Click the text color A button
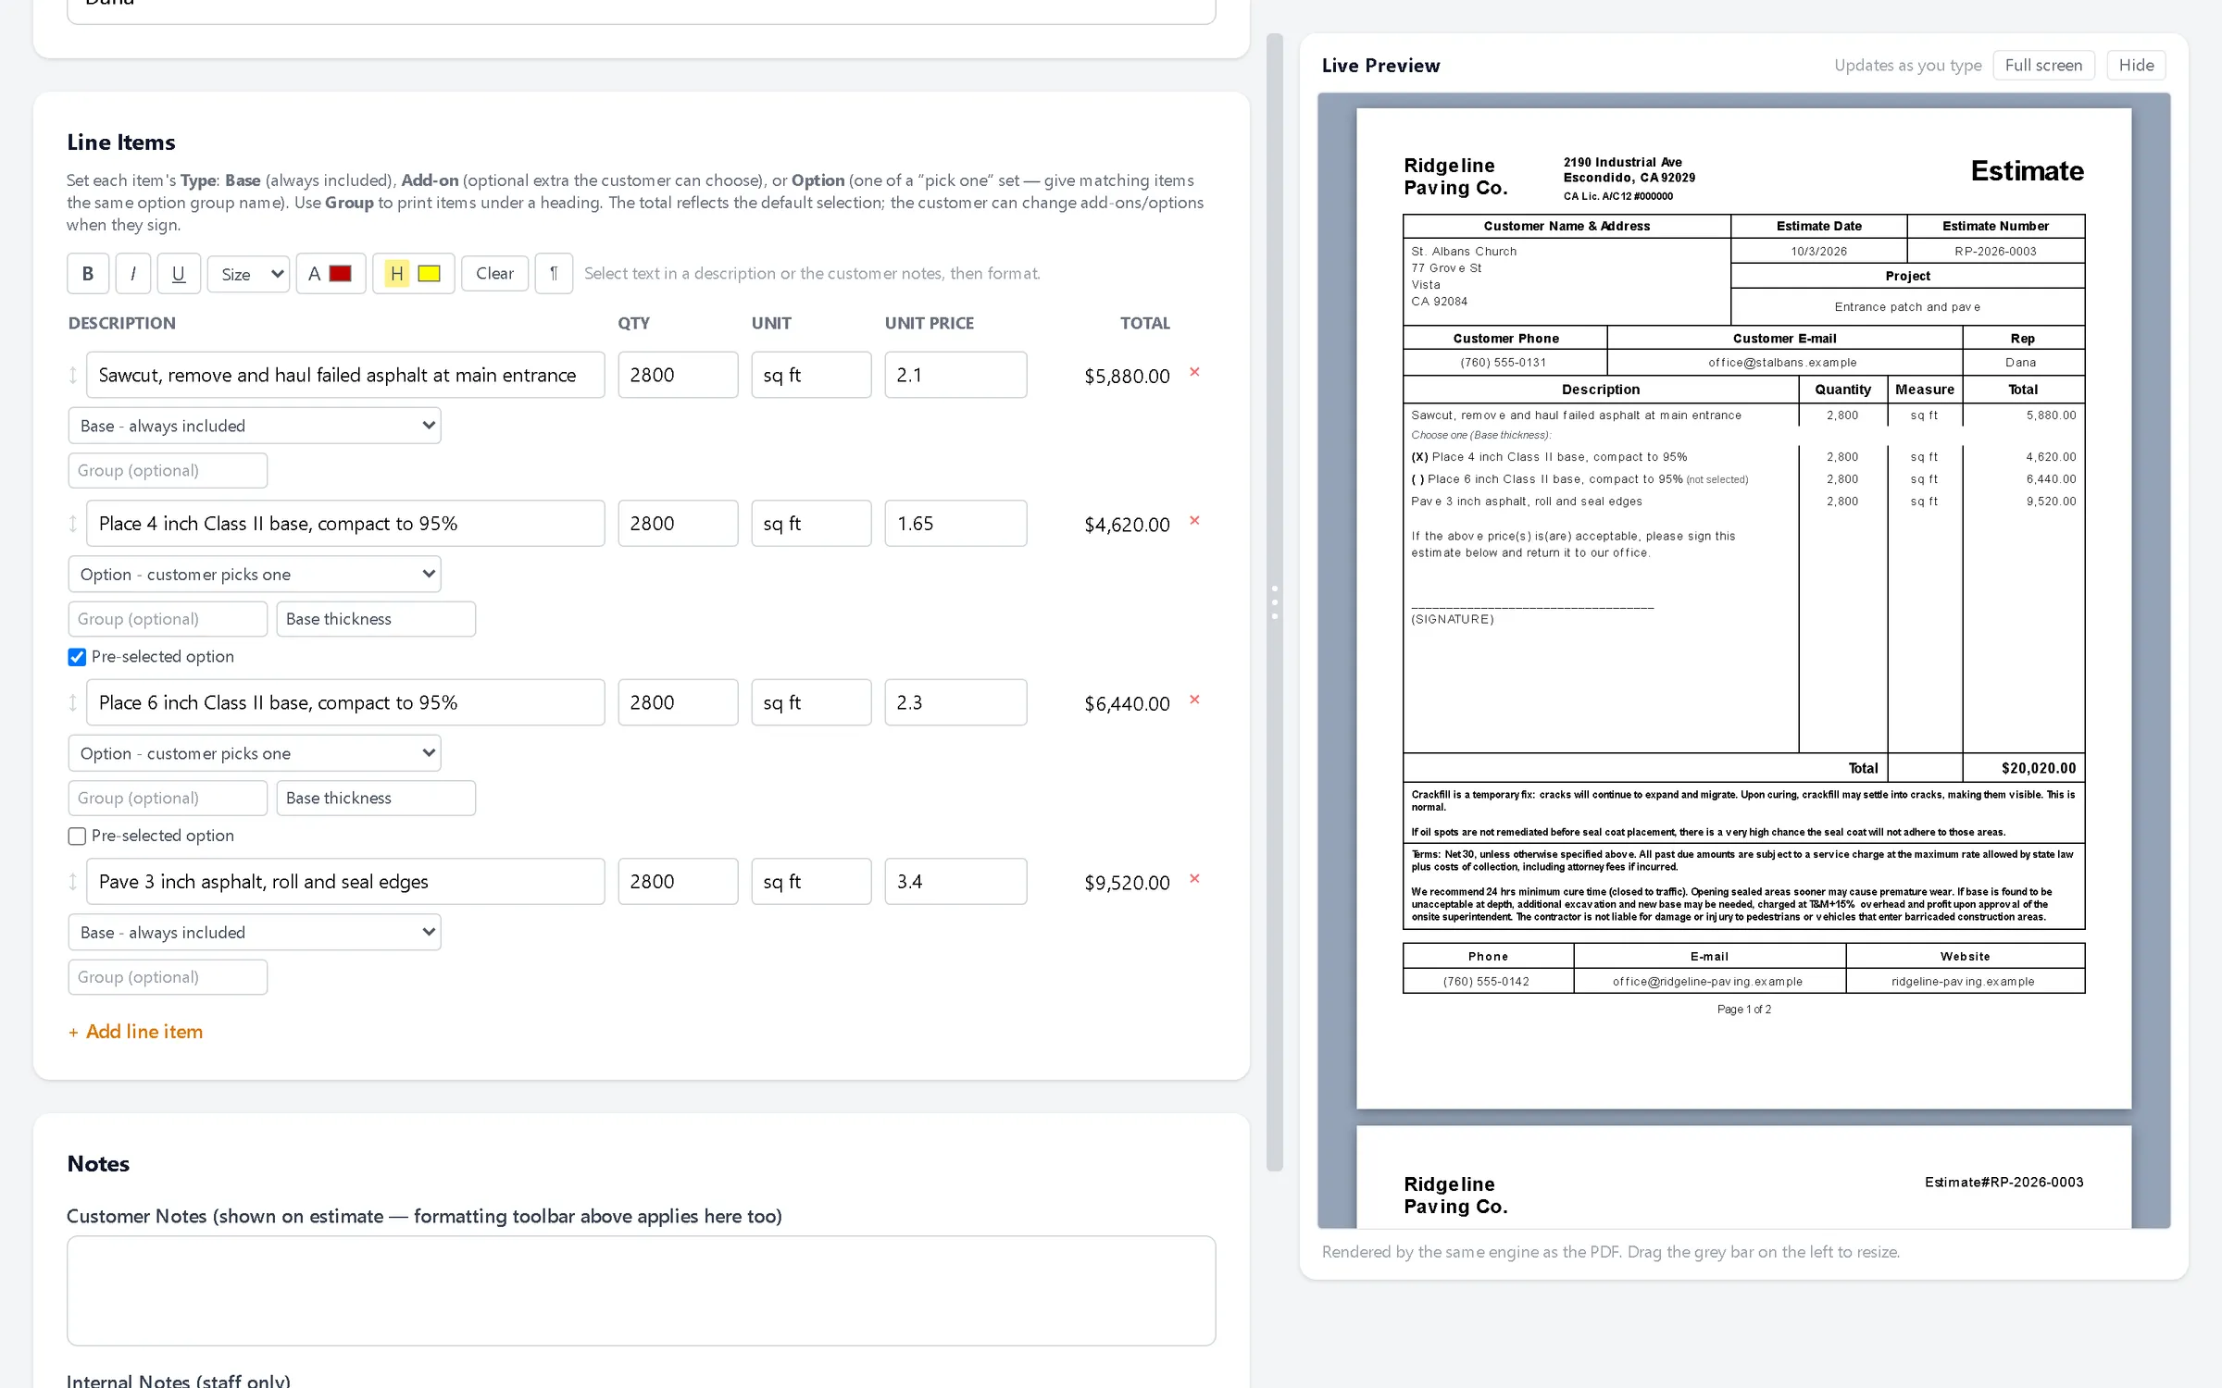2222x1388 pixels. [315, 274]
